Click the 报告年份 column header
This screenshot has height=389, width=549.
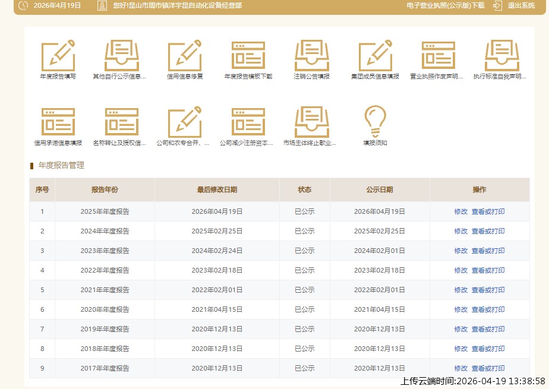pyautogui.click(x=105, y=190)
